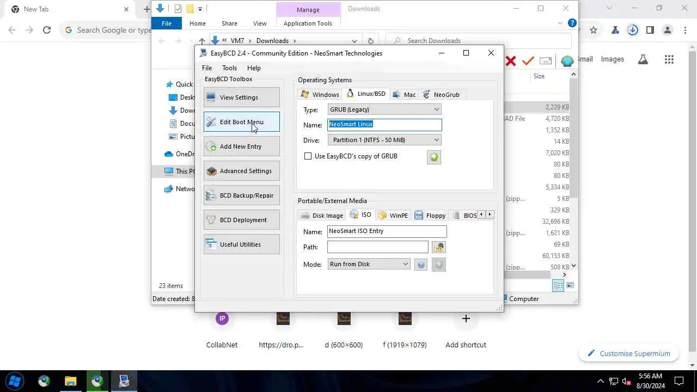The image size is (697, 392).
Task: Switch to the Mac tab
Action: [404, 95]
